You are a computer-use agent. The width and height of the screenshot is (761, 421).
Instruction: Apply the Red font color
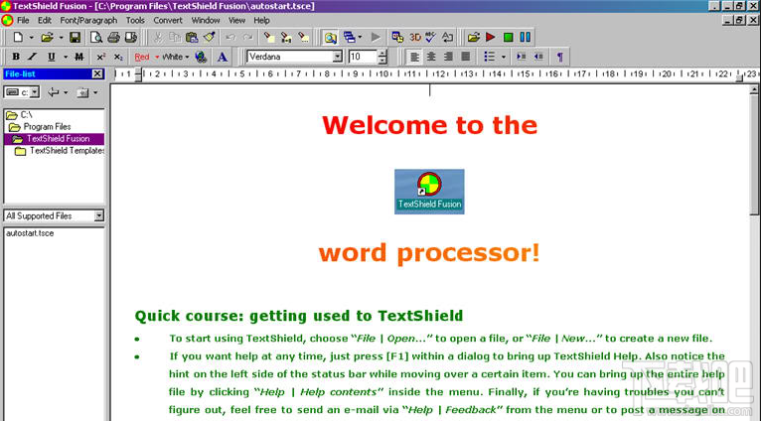click(142, 57)
